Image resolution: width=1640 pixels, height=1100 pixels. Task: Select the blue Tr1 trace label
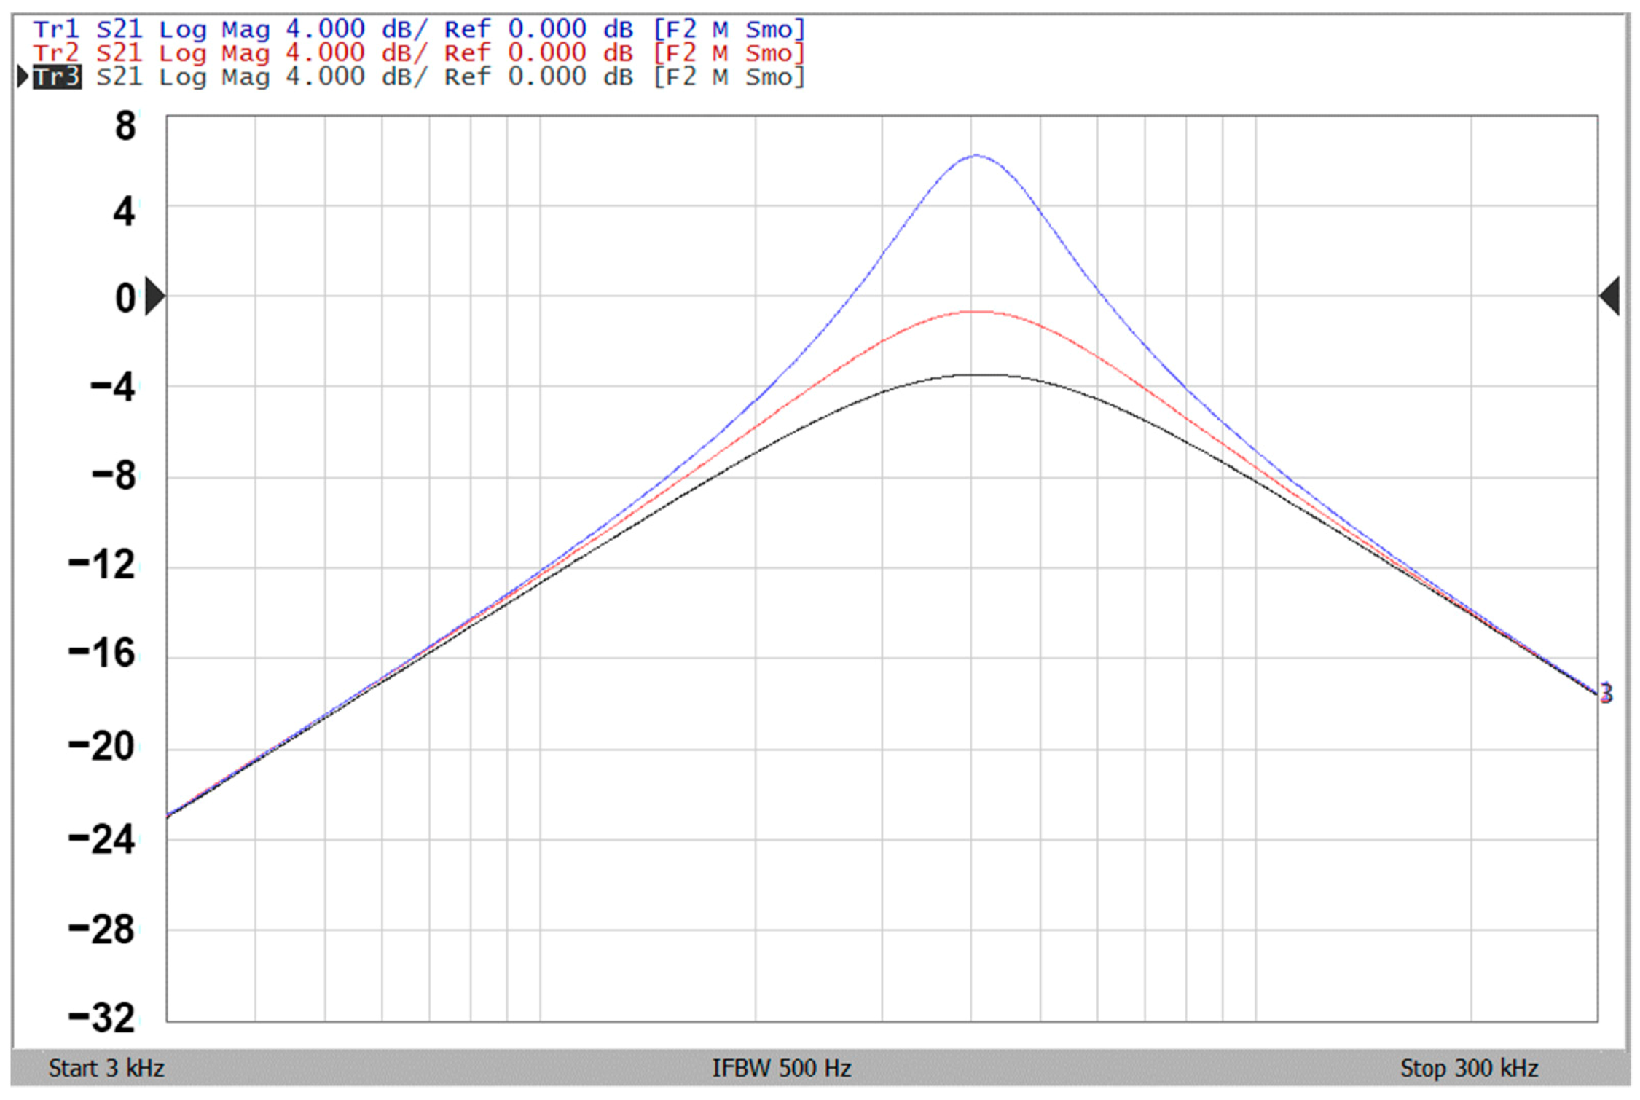[55, 30]
